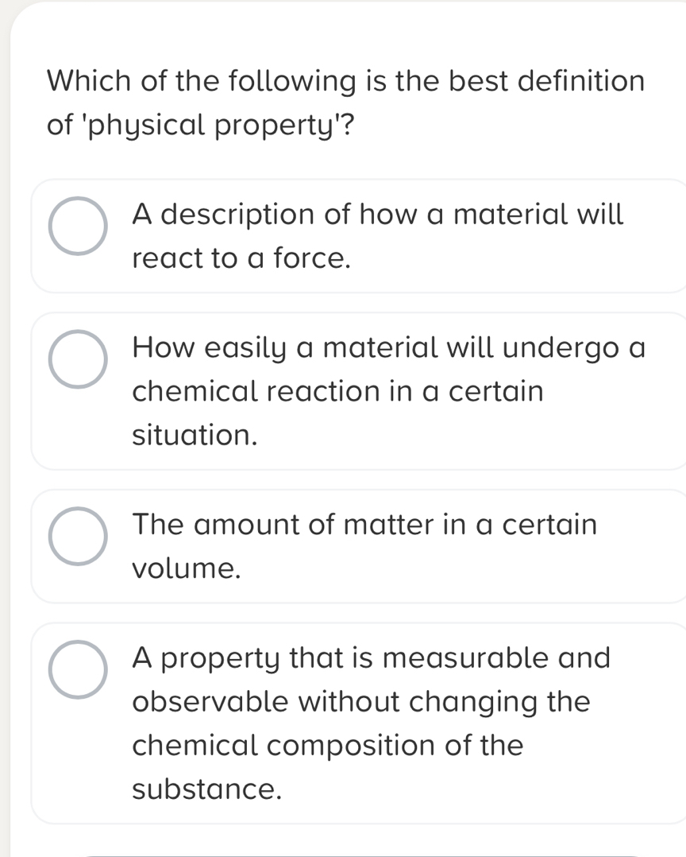Click the word 'substance.' in the last answer
Viewport: 686px width, 857px height.
(207, 790)
